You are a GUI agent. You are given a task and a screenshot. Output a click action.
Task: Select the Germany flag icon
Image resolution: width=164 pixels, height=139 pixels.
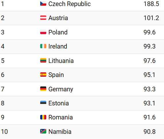(x=43, y=89)
